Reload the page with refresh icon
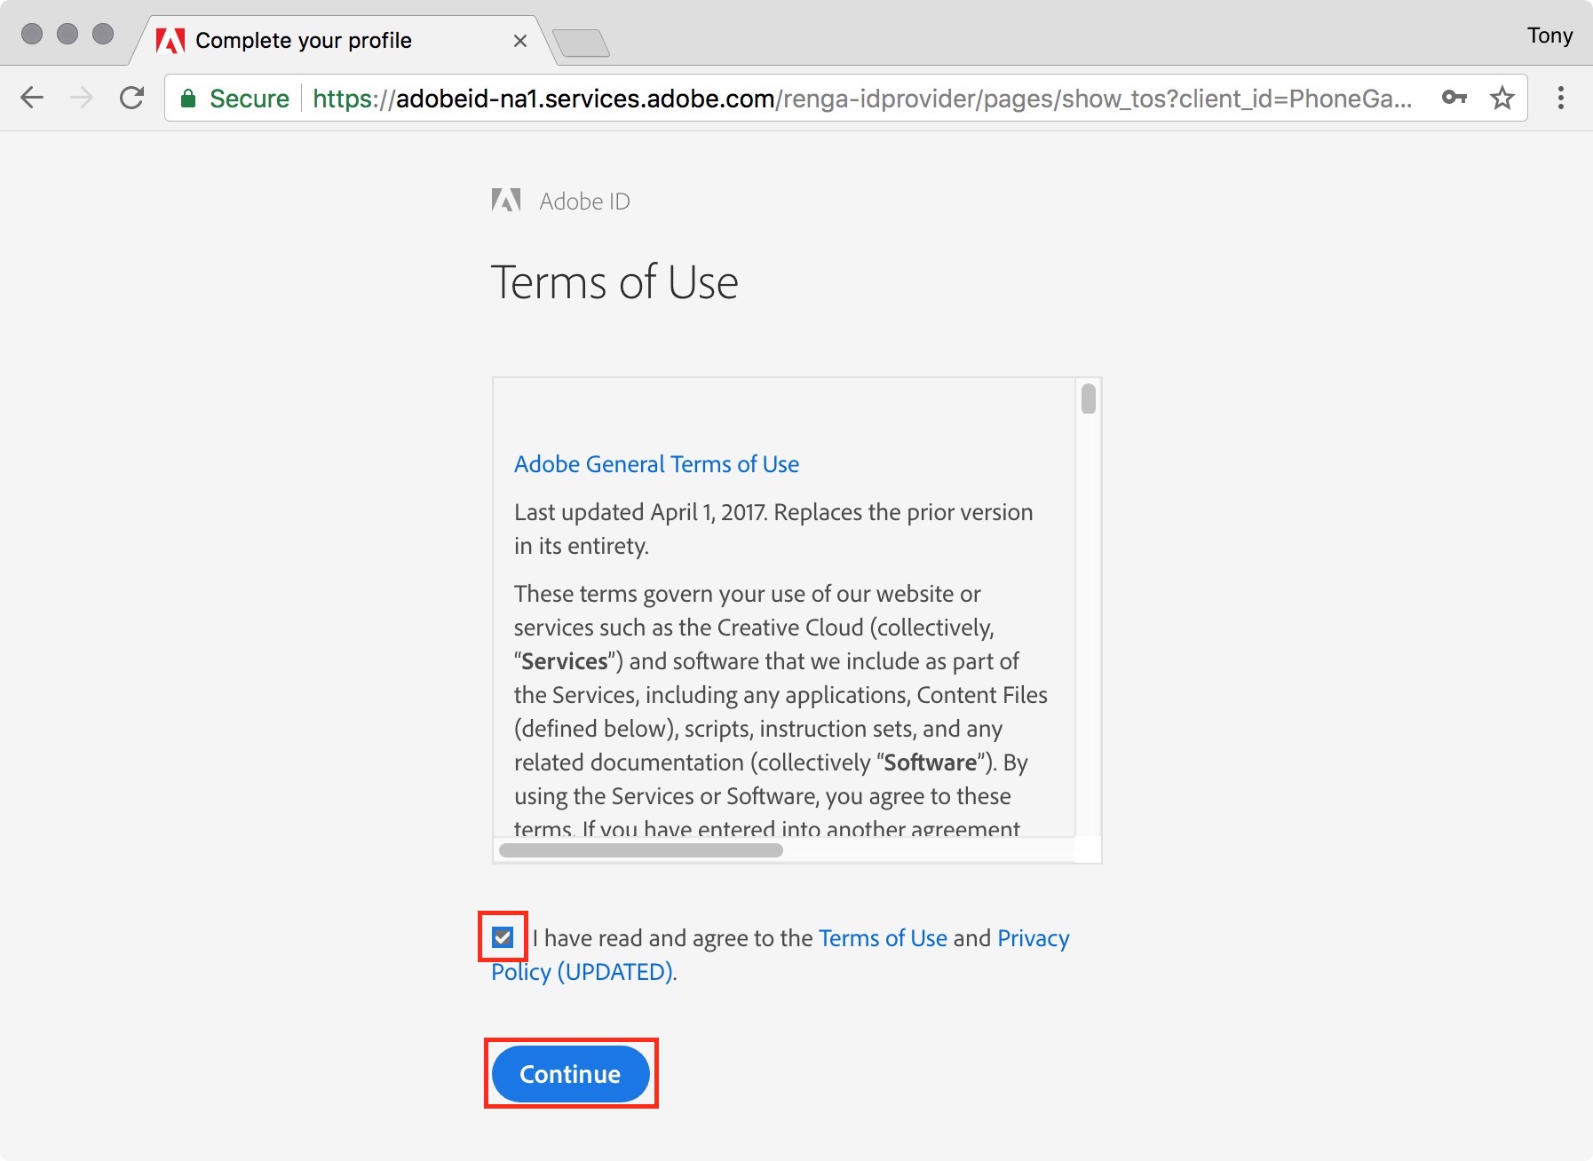 tap(131, 98)
